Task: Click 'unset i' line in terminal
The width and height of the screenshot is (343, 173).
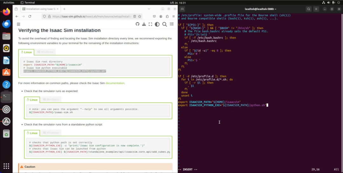Action: [187, 96]
